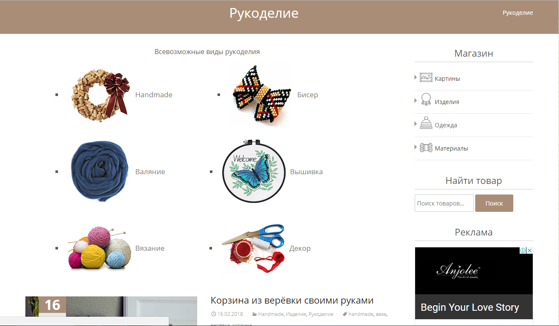
Task: Close the Anjolee advertisement
Action: 529,250
